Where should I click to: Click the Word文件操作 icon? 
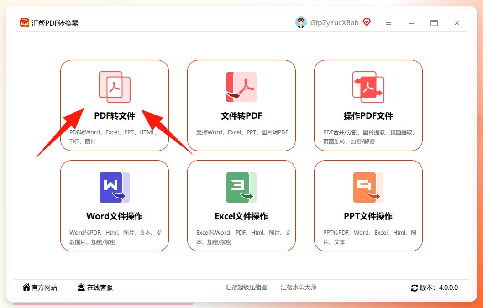115,188
